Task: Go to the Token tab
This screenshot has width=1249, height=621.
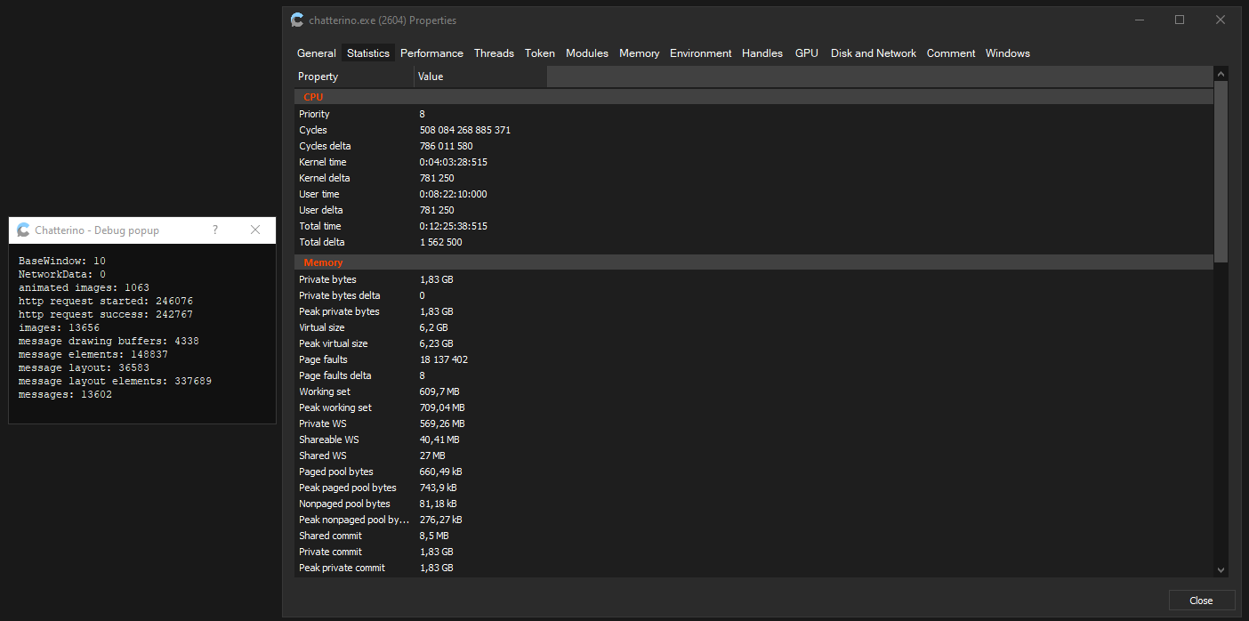Action: coord(540,53)
